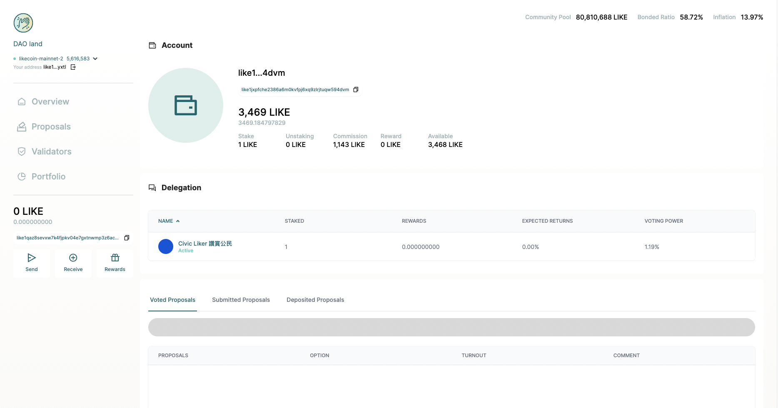Select the Voted Proposals tab

click(x=172, y=300)
